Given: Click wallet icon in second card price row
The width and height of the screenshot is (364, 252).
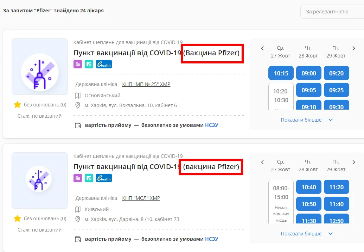Looking at the screenshot, I should click(78, 239).
